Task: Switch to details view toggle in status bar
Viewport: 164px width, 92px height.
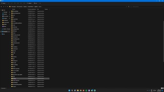Action: click(162, 88)
